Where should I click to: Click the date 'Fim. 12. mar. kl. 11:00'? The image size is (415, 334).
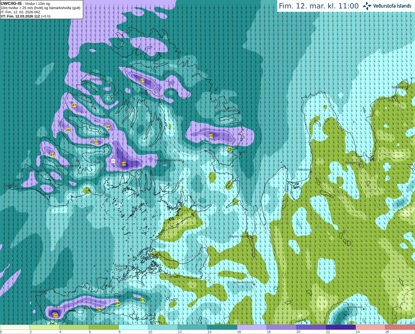(319, 6)
